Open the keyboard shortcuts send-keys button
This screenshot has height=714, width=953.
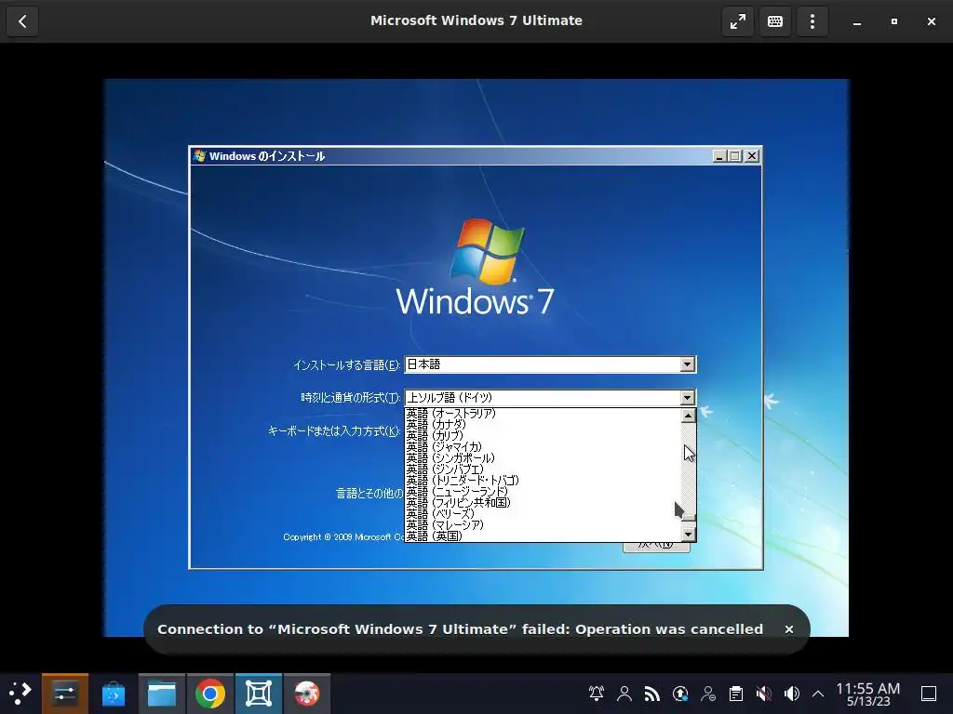pyautogui.click(x=775, y=21)
